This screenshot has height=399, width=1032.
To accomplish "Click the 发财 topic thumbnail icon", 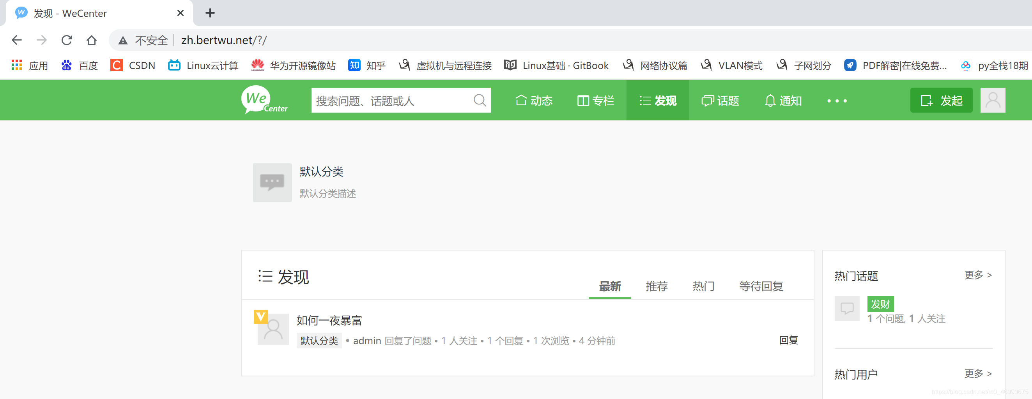I will coord(846,309).
